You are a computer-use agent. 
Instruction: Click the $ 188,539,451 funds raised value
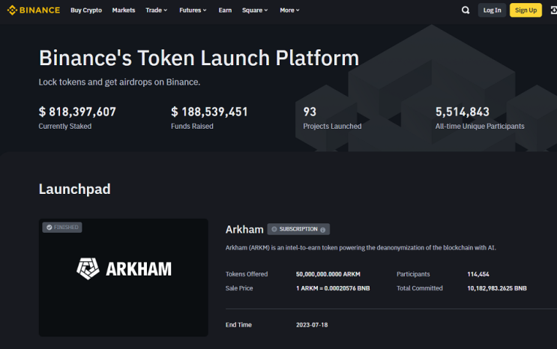pos(209,112)
